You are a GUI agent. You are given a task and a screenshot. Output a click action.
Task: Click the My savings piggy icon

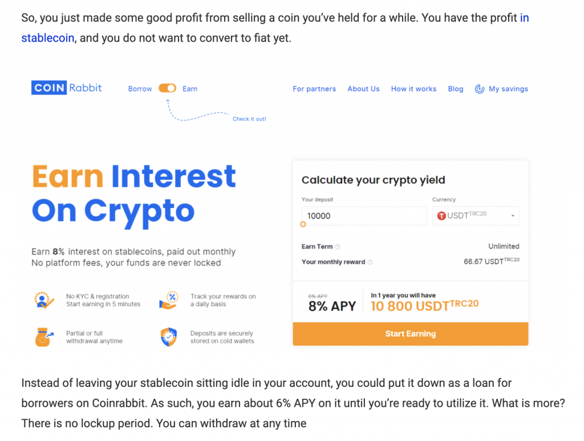click(479, 89)
